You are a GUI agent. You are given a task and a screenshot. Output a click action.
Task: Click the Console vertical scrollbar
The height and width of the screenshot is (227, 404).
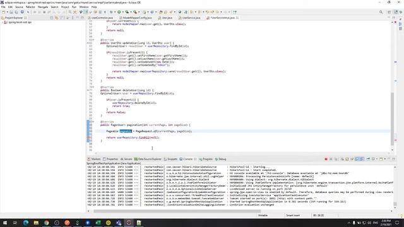(x=395, y=204)
